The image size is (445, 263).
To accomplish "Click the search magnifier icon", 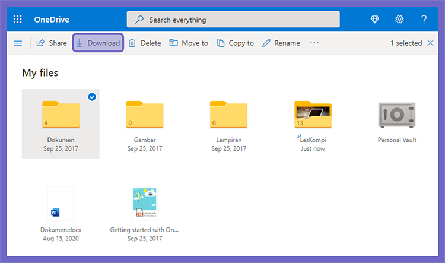I will 139,20.
